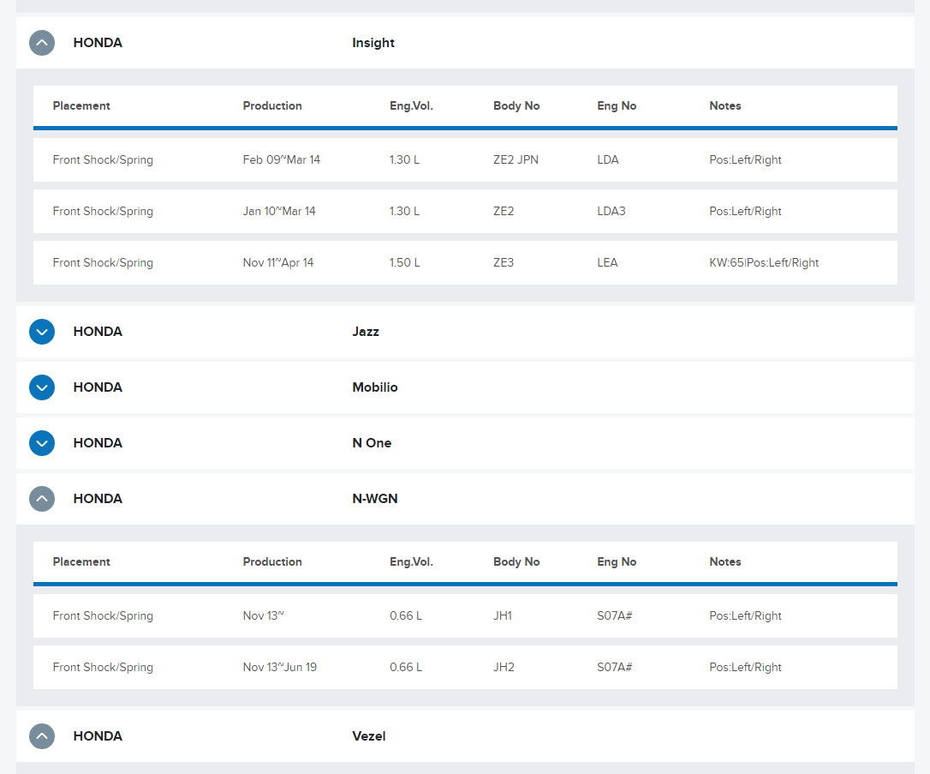Image resolution: width=930 pixels, height=774 pixels.
Task: Click 1.30 L in the LDA row
Action: tap(404, 160)
